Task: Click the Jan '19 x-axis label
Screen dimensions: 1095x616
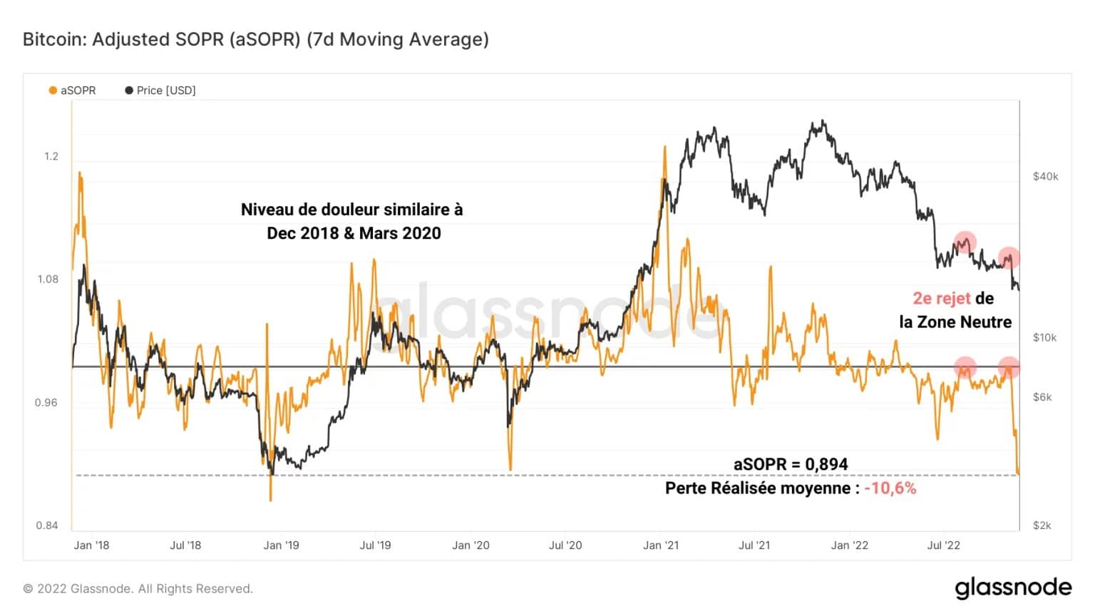Action: coord(281,545)
